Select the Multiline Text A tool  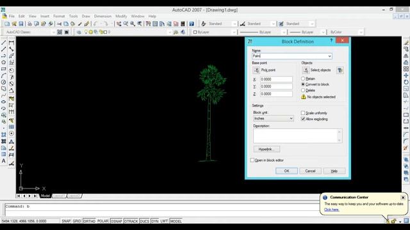(x=4, y=161)
